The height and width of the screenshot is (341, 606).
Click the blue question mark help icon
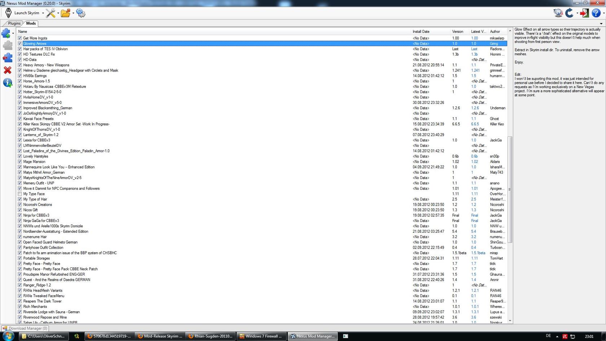[x=596, y=13]
